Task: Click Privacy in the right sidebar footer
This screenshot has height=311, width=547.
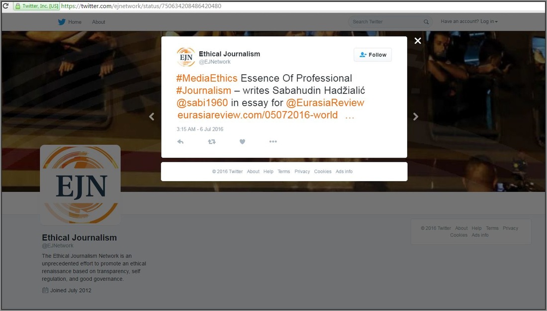Action: point(510,228)
